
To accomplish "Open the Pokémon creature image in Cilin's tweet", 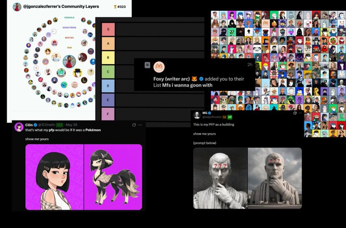I will (113, 177).
